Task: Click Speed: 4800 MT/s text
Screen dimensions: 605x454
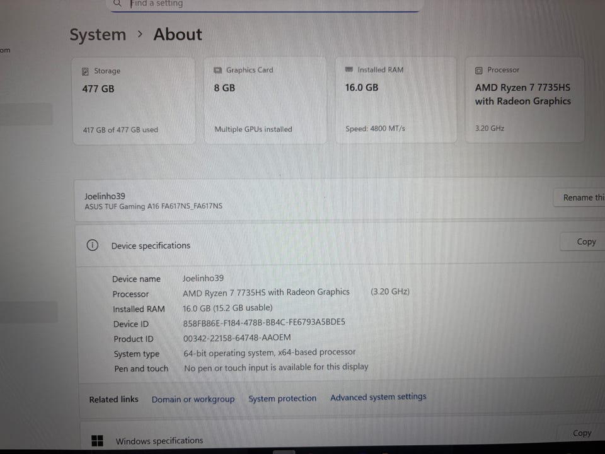Action: coord(375,129)
